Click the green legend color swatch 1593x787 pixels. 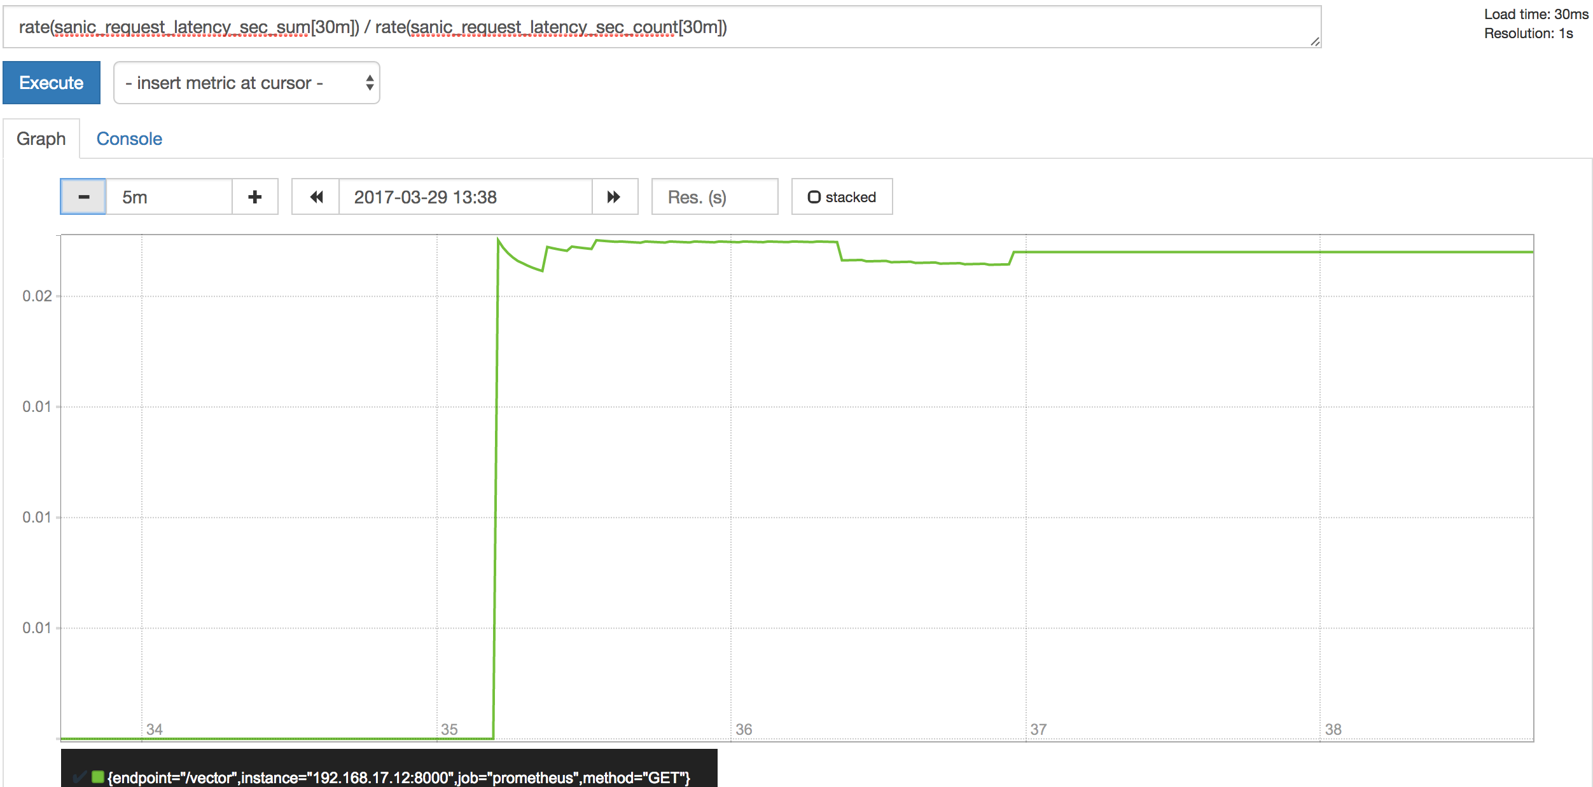point(98,777)
